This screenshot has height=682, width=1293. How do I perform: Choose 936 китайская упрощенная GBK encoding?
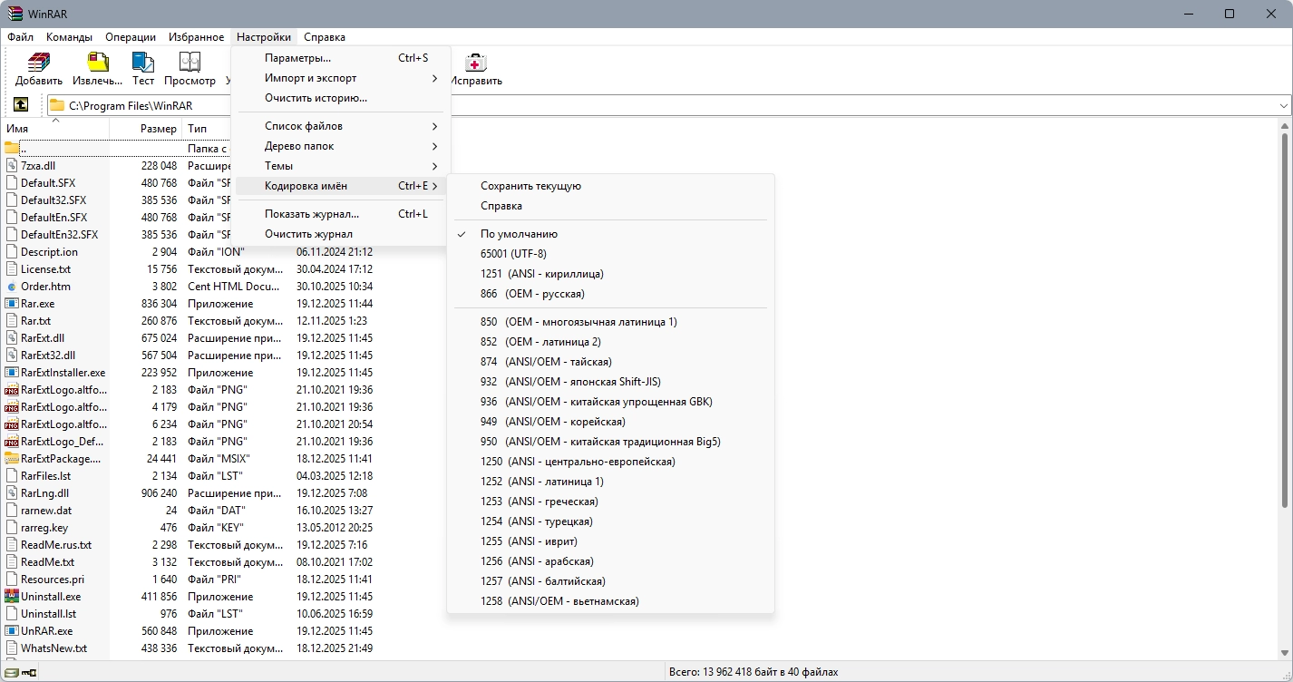point(611,402)
